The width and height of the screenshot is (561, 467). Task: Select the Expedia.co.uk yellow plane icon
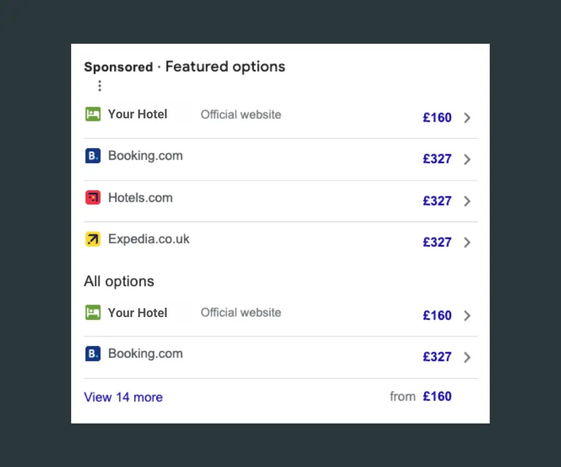pyautogui.click(x=92, y=239)
